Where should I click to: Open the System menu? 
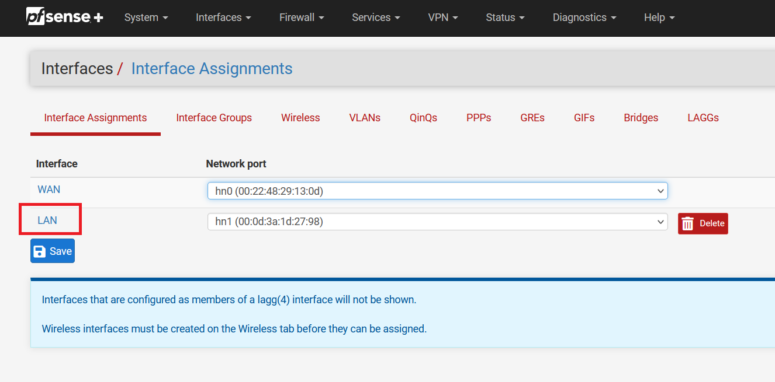(146, 17)
